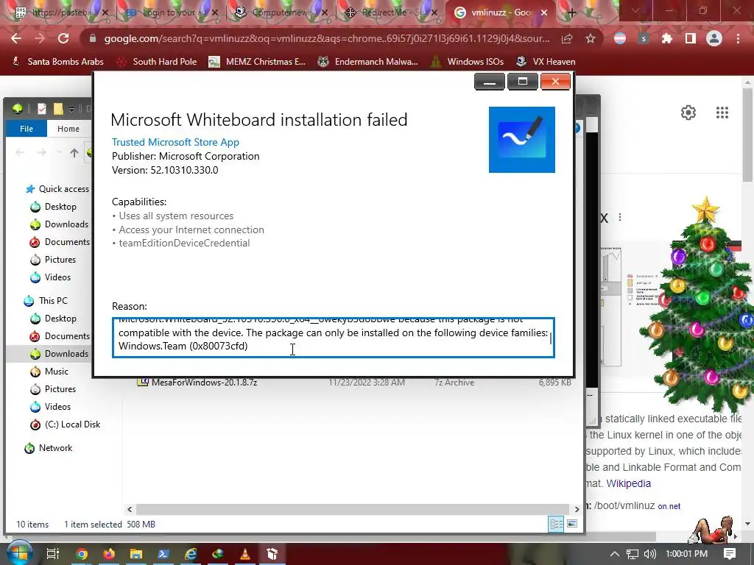754x565 pixels.
Task: Open File Explorer from taskbar
Action: 136,553
